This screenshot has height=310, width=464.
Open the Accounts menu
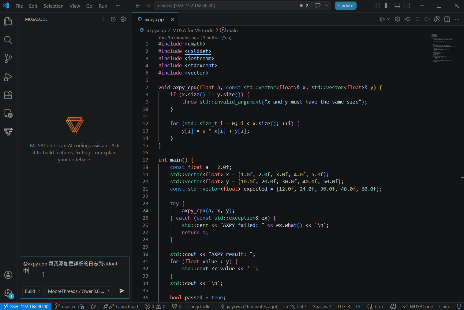[x=8, y=275]
